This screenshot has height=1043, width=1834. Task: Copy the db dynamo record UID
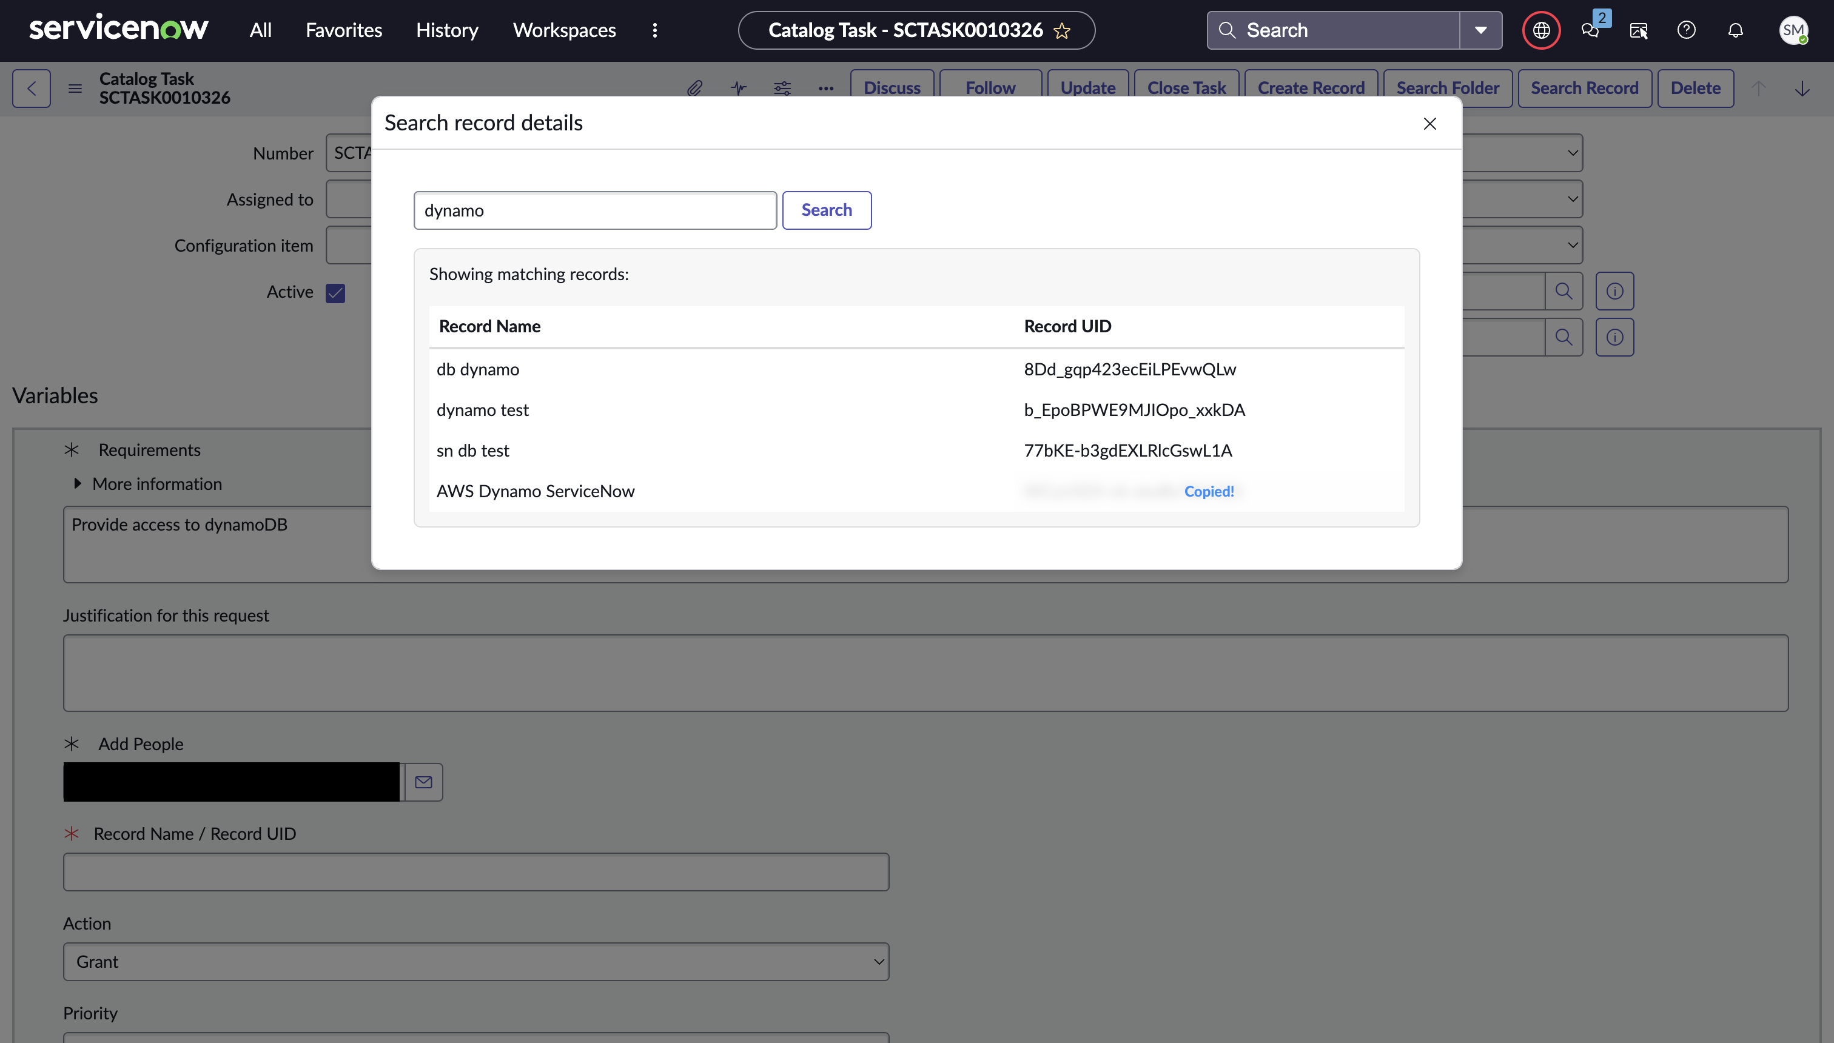(x=1129, y=369)
